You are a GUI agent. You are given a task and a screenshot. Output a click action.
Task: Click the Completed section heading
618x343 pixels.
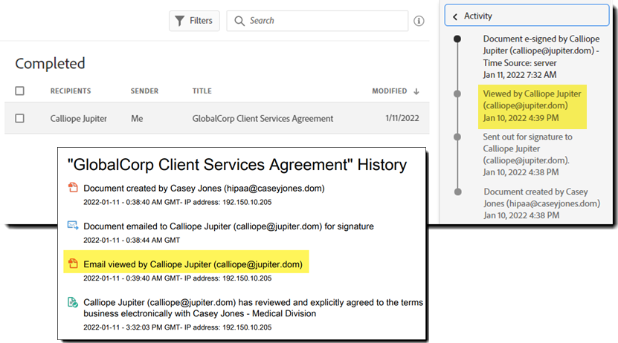[50, 64]
